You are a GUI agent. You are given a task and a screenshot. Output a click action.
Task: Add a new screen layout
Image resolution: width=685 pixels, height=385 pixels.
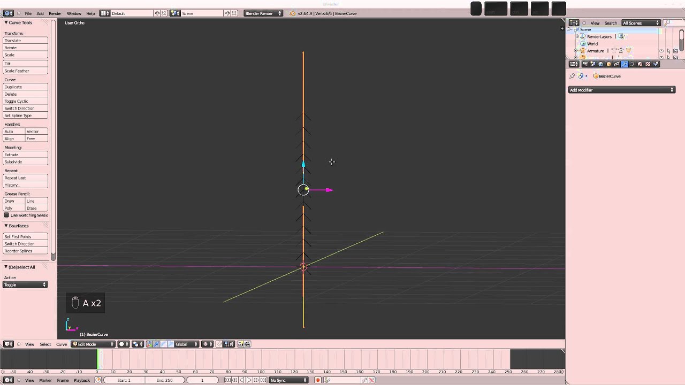click(157, 13)
